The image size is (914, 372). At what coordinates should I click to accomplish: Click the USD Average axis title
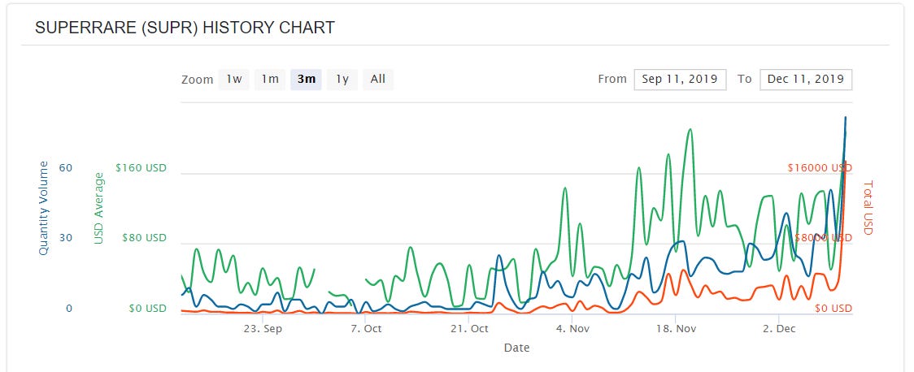click(98, 209)
